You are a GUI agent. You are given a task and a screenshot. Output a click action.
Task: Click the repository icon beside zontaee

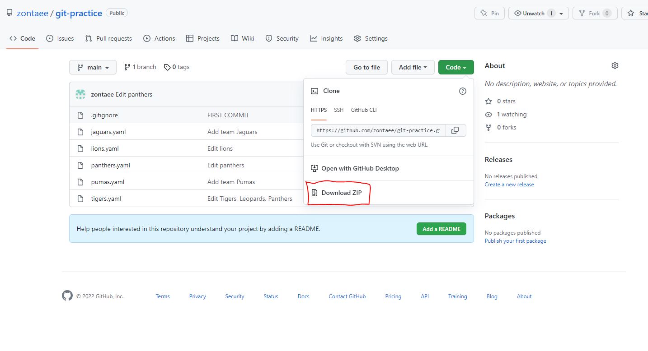coord(9,13)
